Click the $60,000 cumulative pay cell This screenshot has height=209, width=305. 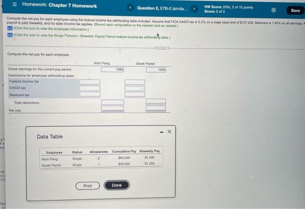click(124, 158)
